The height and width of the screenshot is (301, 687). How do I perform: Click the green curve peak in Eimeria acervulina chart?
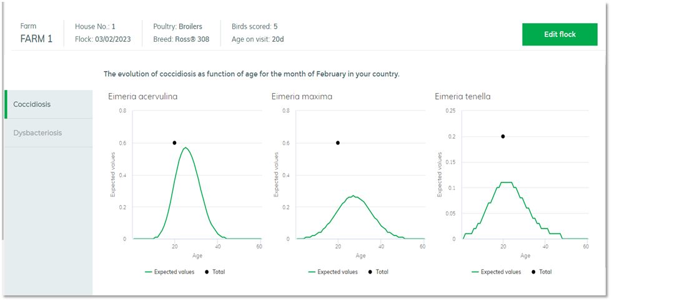tap(185, 148)
